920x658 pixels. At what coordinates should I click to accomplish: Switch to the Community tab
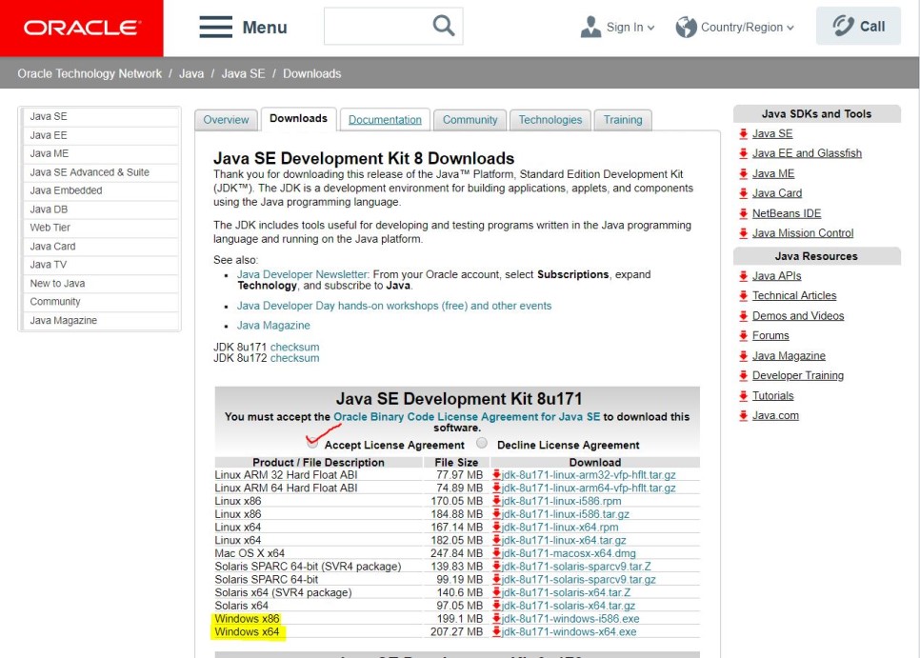(x=470, y=120)
